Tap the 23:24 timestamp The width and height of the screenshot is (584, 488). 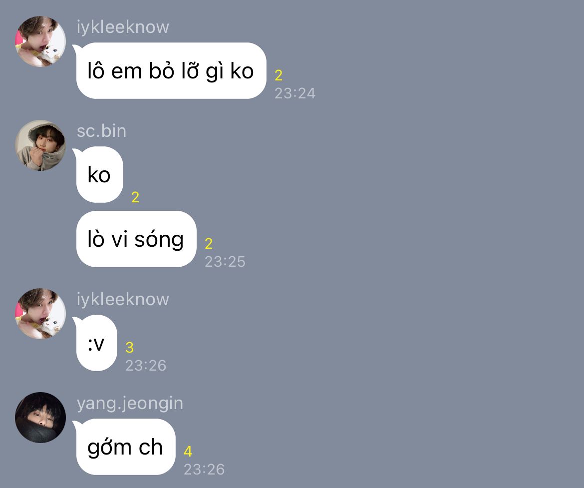(295, 93)
